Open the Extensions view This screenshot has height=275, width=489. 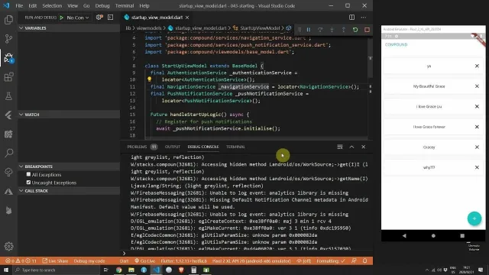[x=8, y=76]
